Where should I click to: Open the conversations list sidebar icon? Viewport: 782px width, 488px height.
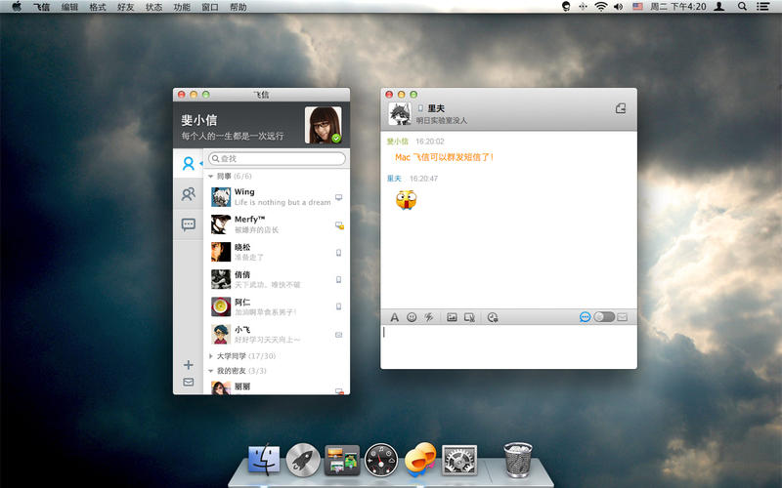[188, 224]
